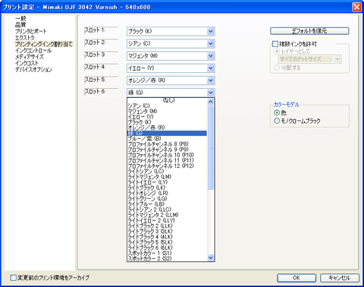Choose スポットカラー 1 (S1) entry

[x=167, y=254]
